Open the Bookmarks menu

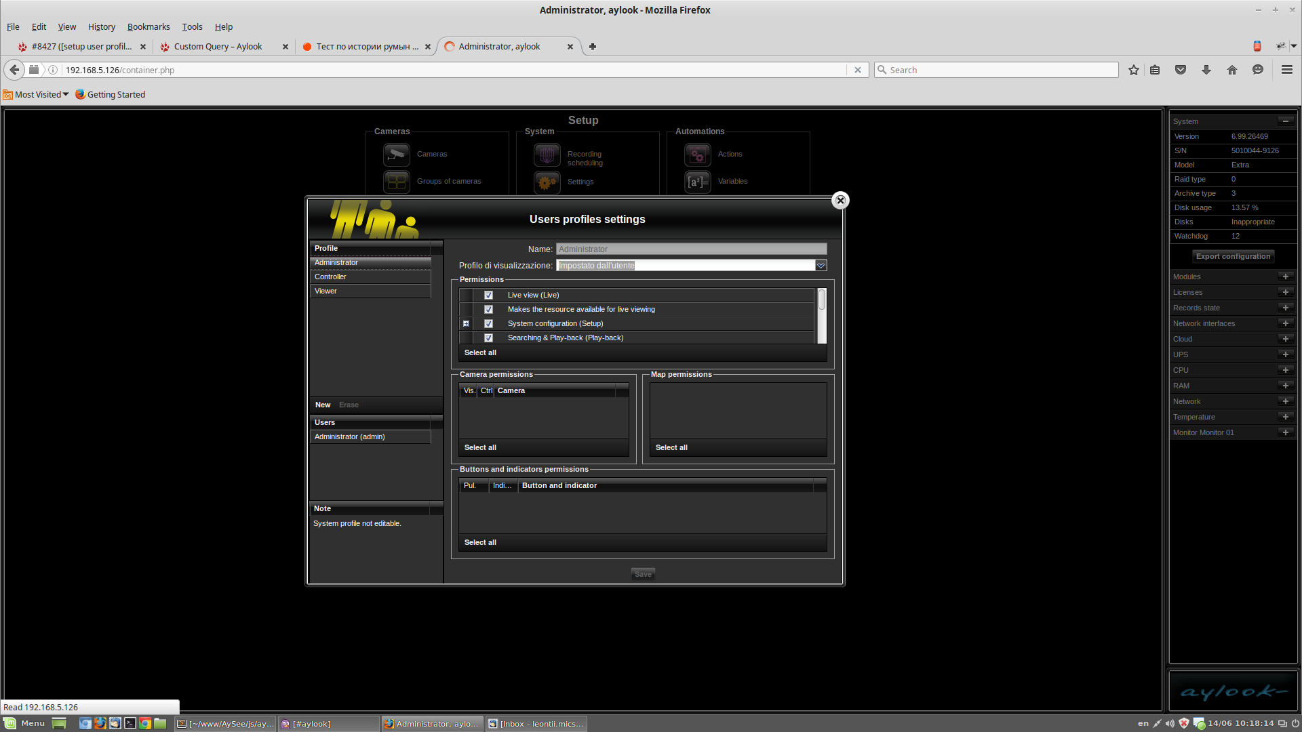click(x=149, y=26)
